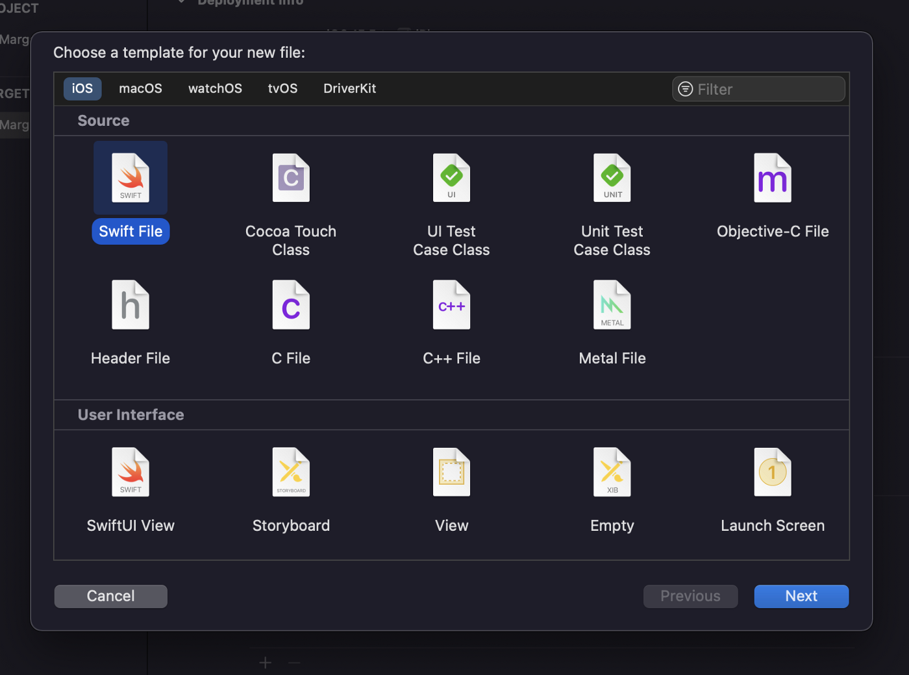The width and height of the screenshot is (909, 675).
Task: Select the Unit Test Case Class icon
Action: (612, 178)
